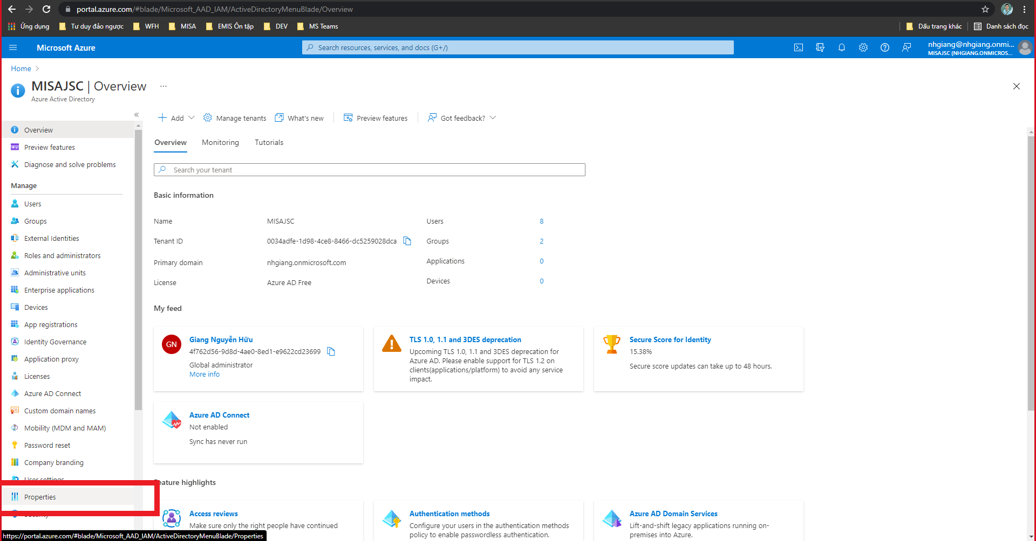Click the Users icon in sidebar

15,204
